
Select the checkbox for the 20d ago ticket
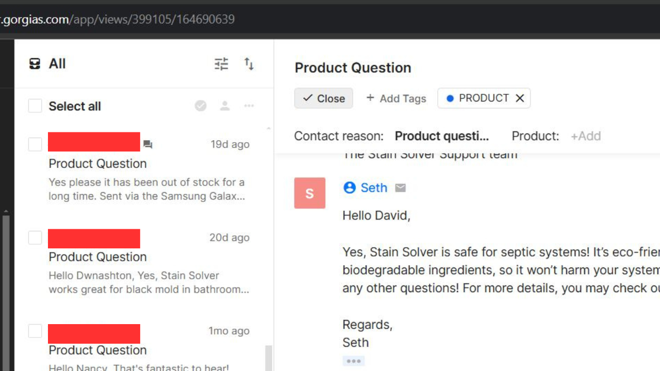(x=35, y=238)
